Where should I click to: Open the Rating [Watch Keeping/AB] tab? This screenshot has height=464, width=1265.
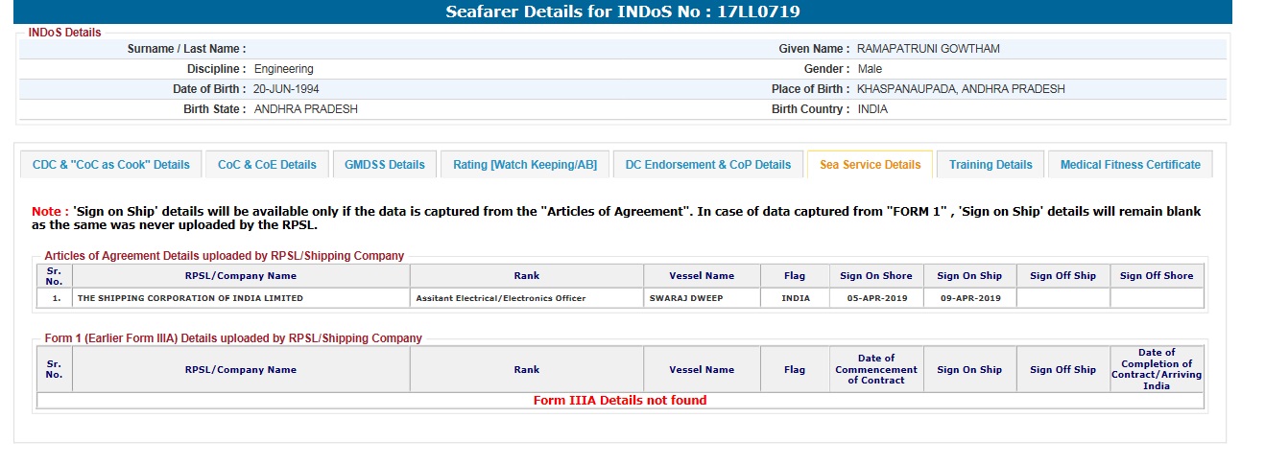[x=525, y=165]
